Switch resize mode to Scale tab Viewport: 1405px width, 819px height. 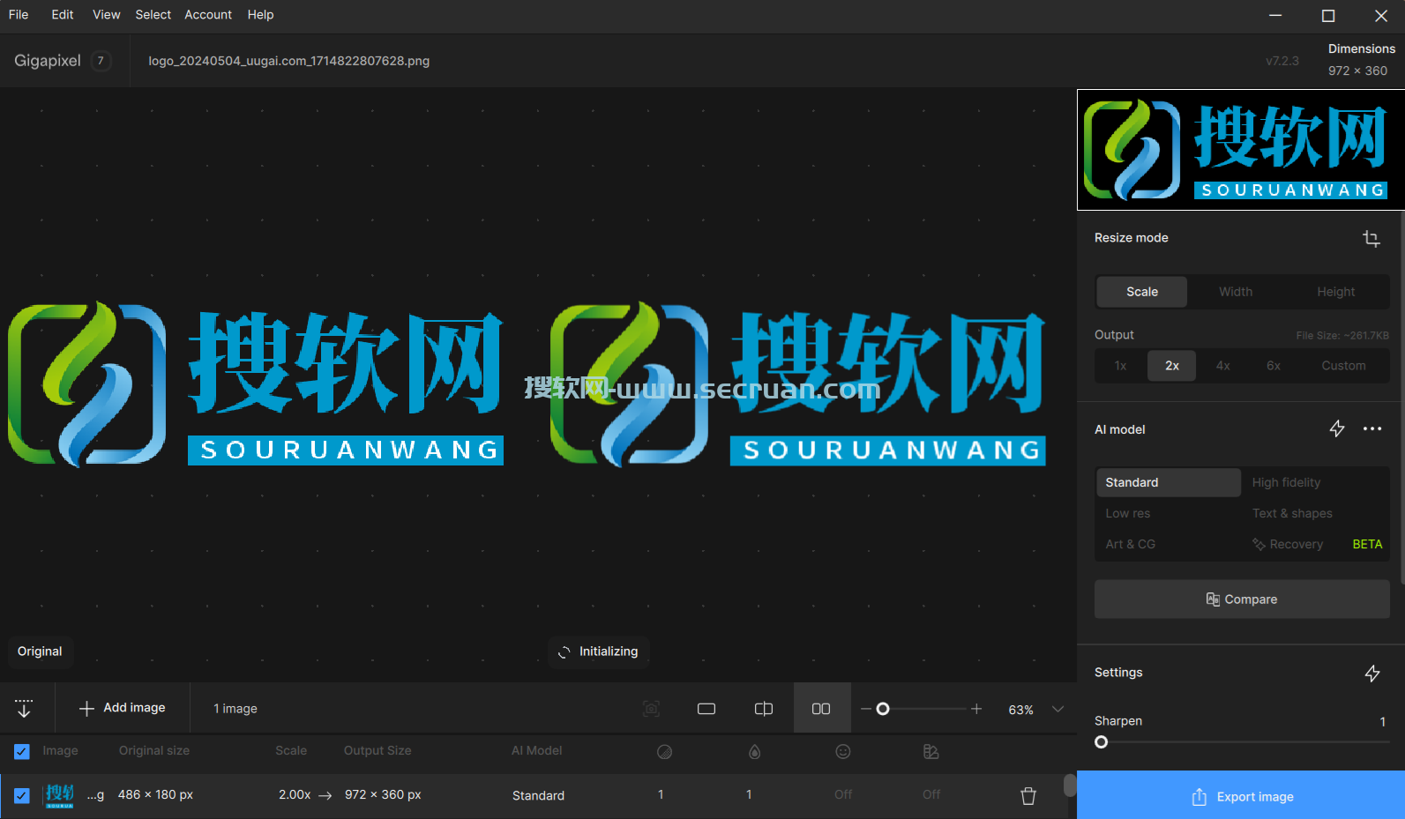pyautogui.click(x=1142, y=292)
